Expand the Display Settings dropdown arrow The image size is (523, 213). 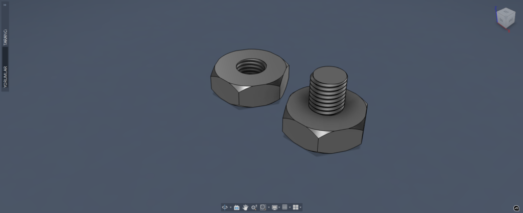click(x=279, y=207)
